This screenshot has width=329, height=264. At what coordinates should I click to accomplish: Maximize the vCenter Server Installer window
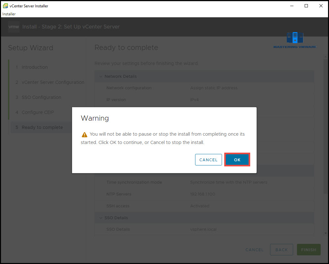click(306, 6)
